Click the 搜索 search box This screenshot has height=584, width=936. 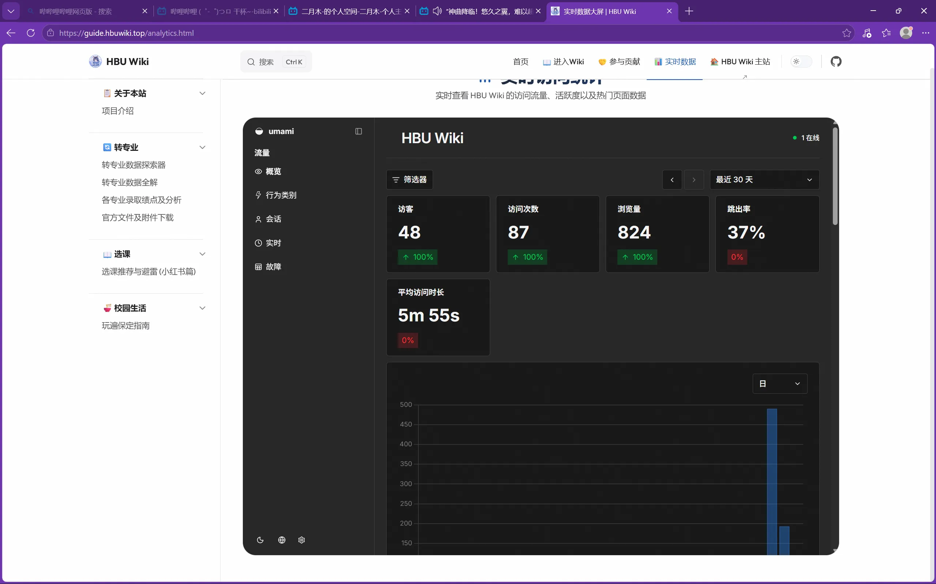point(276,61)
